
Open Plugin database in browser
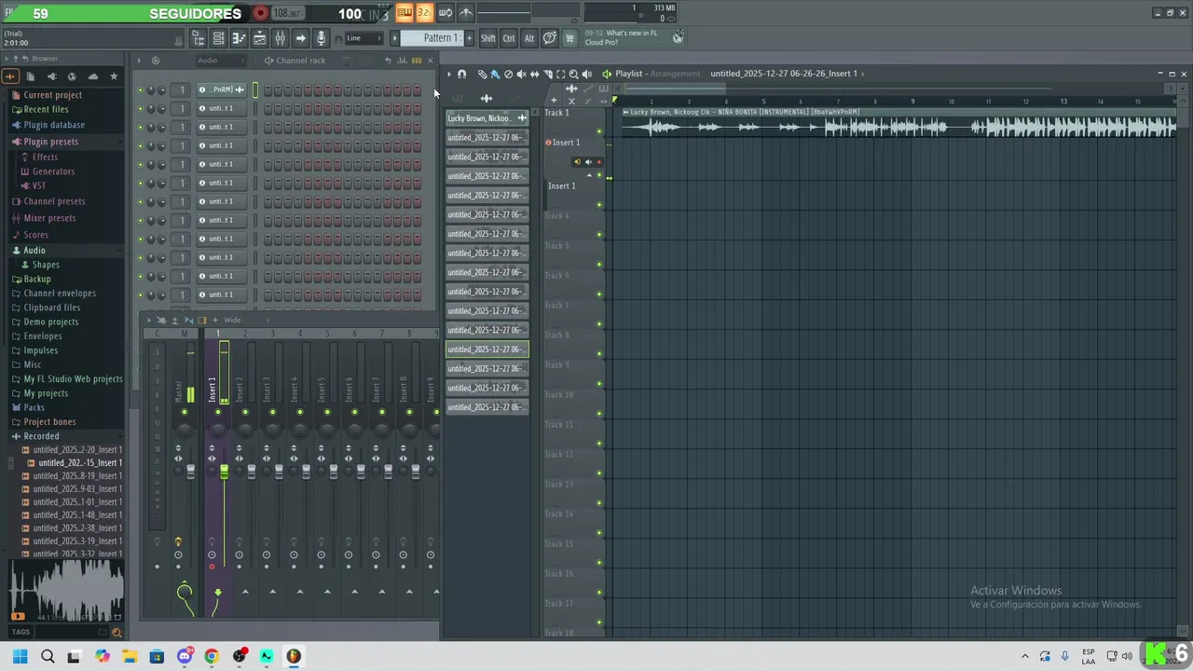tap(54, 125)
